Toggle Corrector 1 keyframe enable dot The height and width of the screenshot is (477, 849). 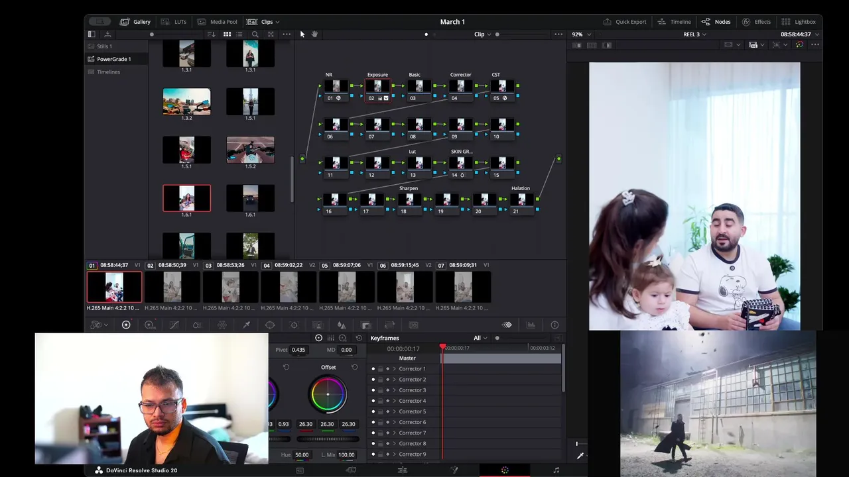(373, 369)
